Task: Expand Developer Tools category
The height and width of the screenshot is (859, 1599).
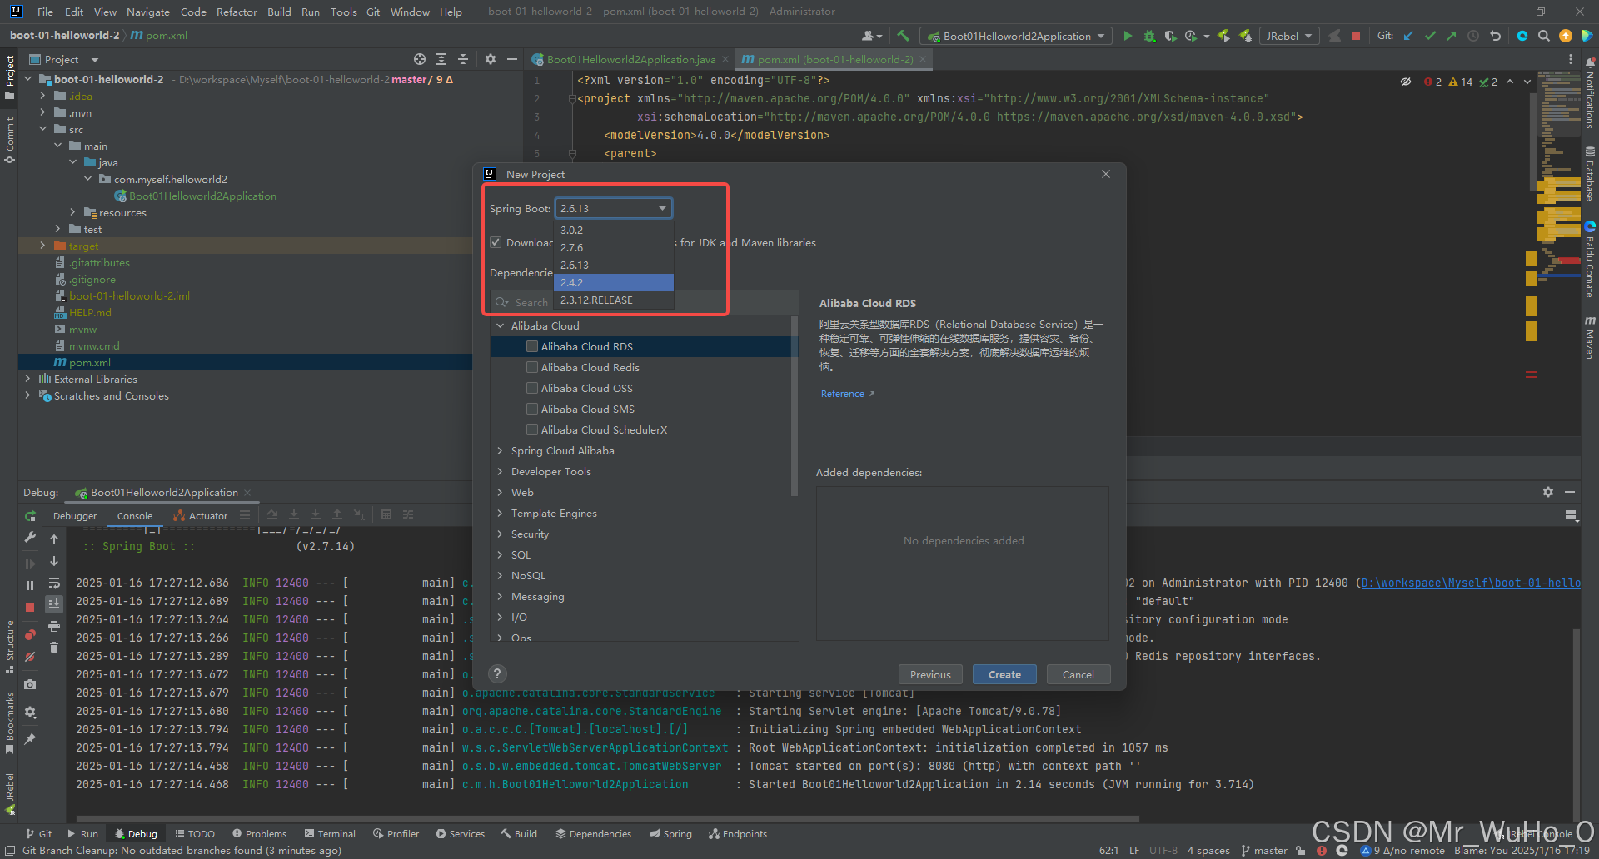Action: point(501,471)
